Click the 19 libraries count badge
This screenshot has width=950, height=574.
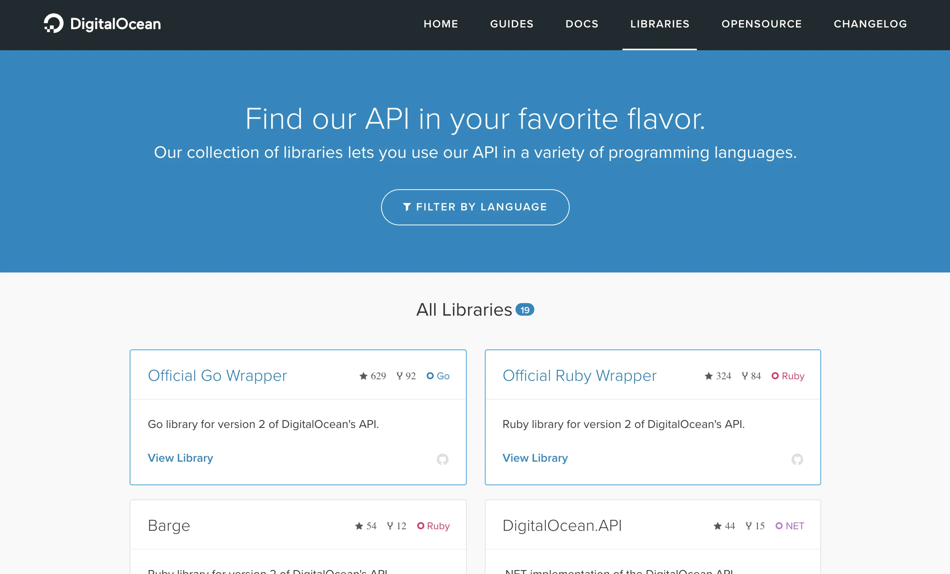[525, 310]
